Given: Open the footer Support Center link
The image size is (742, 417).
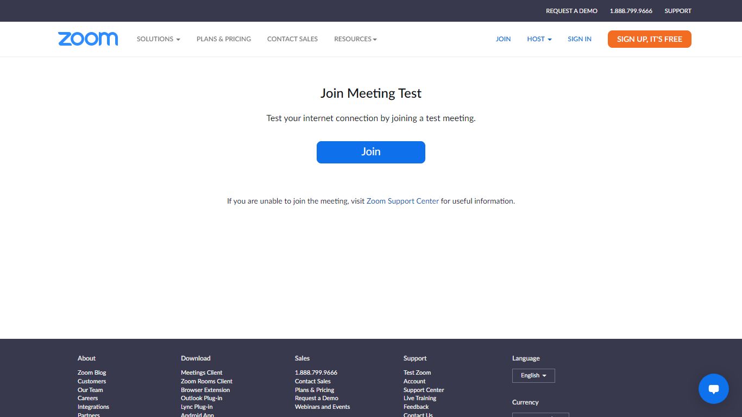Looking at the screenshot, I should 424,390.
